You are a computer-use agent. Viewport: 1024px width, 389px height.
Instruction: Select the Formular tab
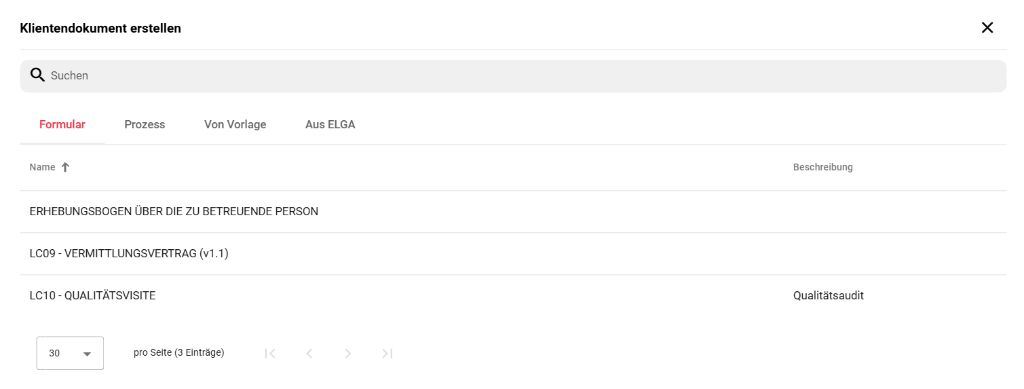tap(62, 125)
